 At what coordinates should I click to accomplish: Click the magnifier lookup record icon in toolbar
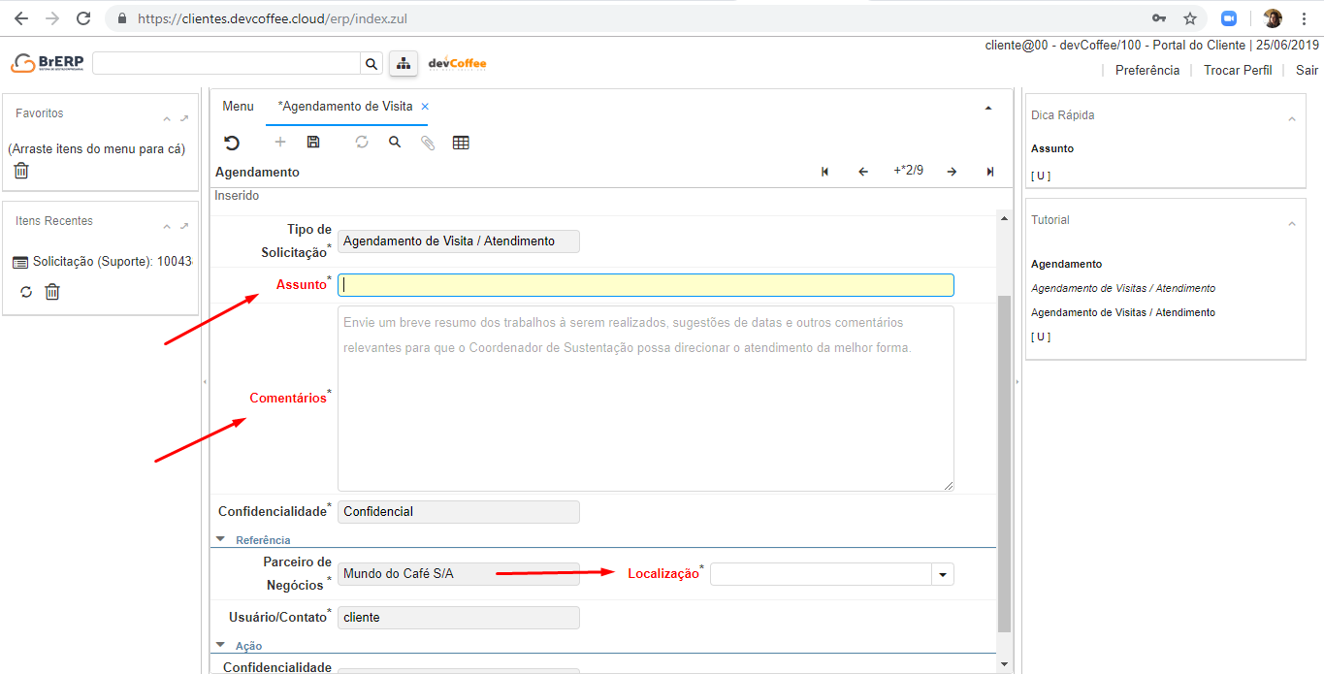point(395,143)
